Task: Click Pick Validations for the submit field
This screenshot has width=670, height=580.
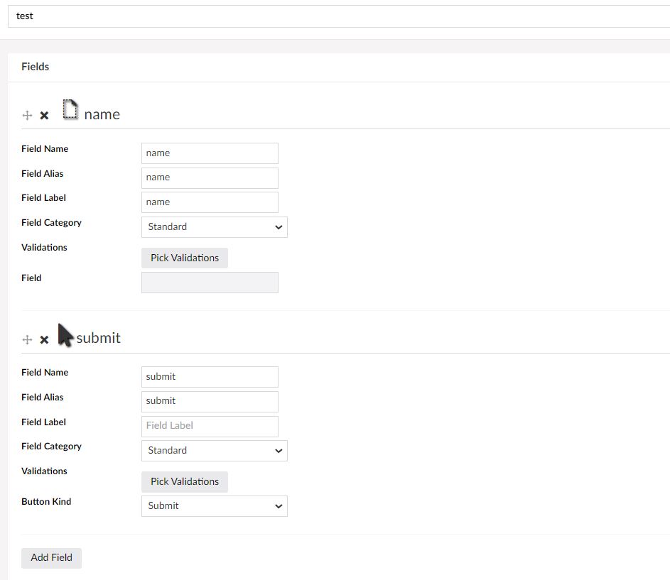Action: tap(184, 481)
